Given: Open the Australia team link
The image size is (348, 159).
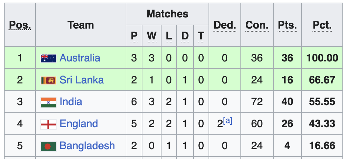Looking at the screenshot, I should (x=80, y=58).
